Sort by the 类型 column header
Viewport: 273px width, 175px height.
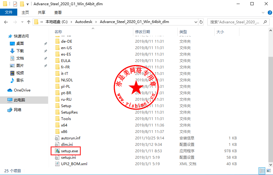[x=183, y=32]
